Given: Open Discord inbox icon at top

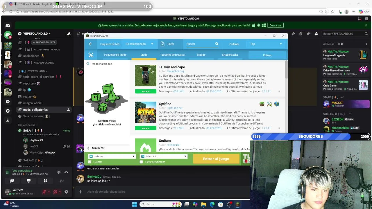Looking at the screenshot, I should pyautogui.click(x=359, y=19).
